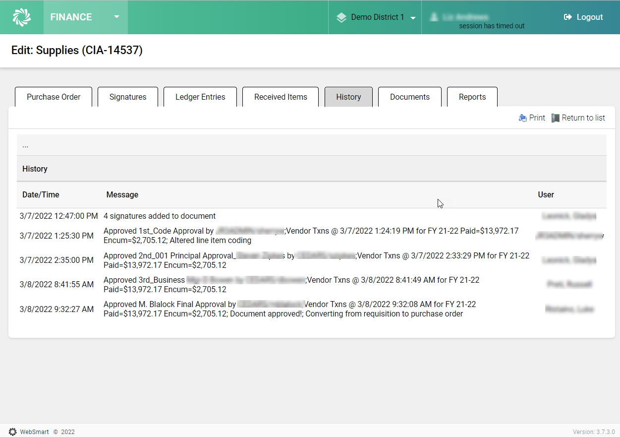Click the 'Approved 2nd_001 Principal Approval' message
Viewport: 620px width, 437px height.
tap(316, 260)
